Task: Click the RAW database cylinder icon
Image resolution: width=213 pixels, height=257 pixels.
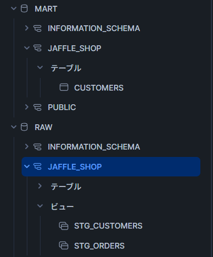Action: [24, 127]
